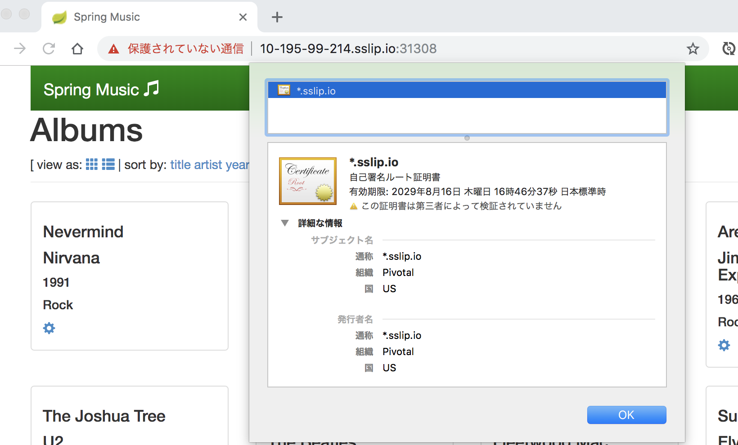The width and height of the screenshot is (738, 445).
Task: Select the Spring Music browser tab
Action: 149,17
